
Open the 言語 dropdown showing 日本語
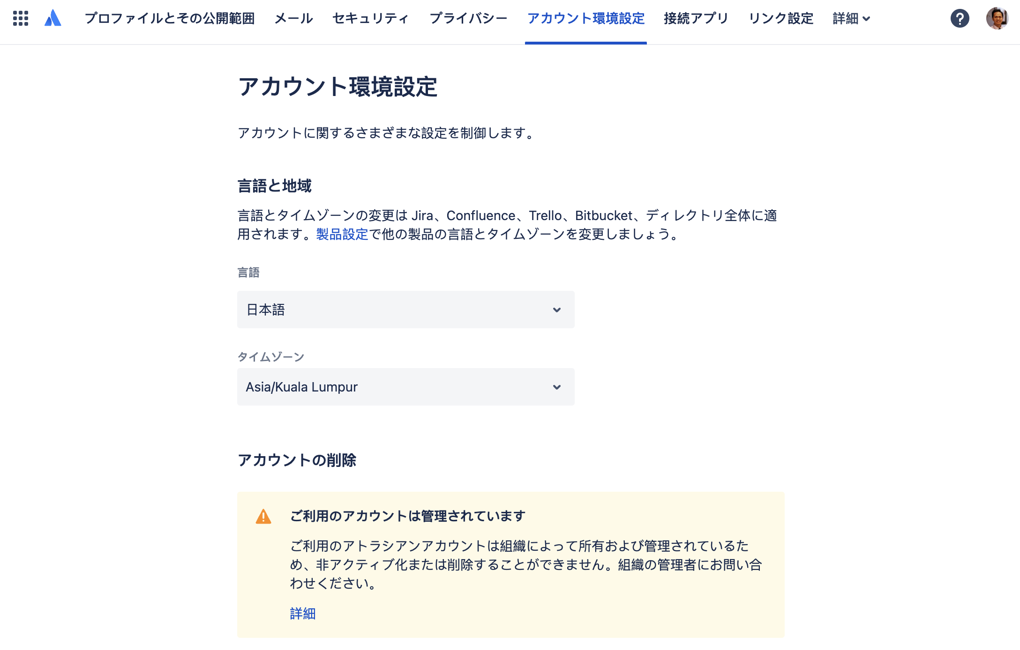point(405,310)
